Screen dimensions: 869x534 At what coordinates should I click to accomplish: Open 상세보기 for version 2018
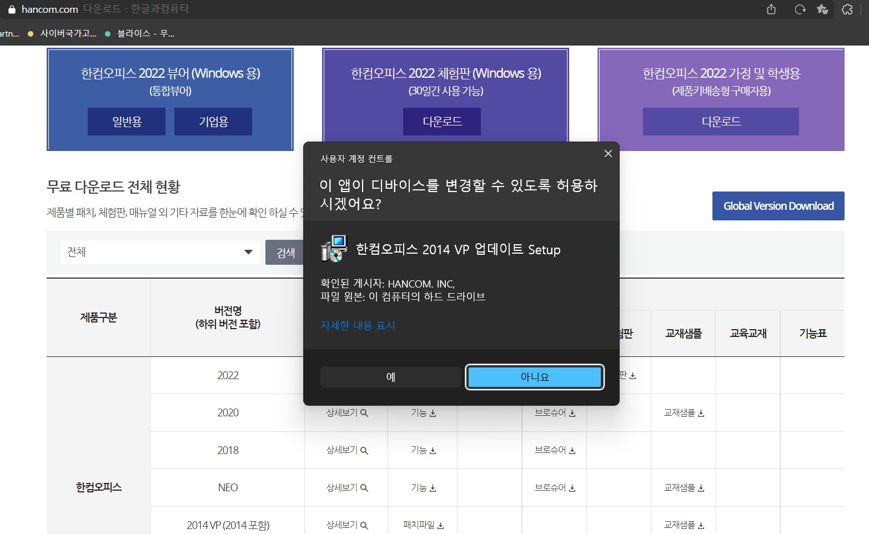347,450
